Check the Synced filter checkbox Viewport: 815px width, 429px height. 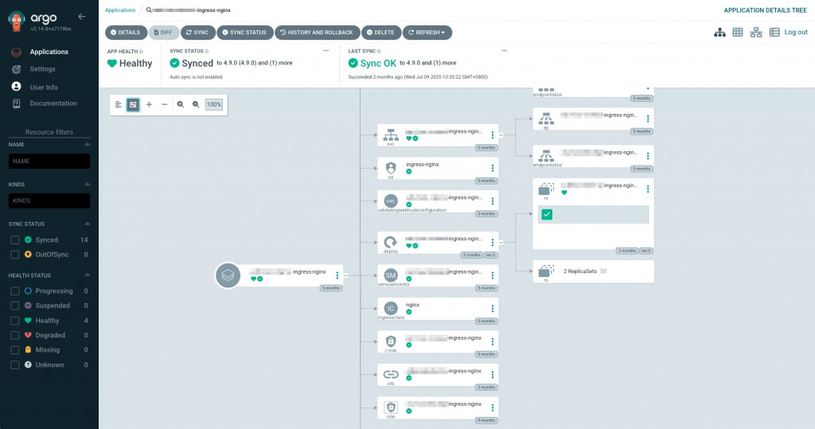[15, 240]
